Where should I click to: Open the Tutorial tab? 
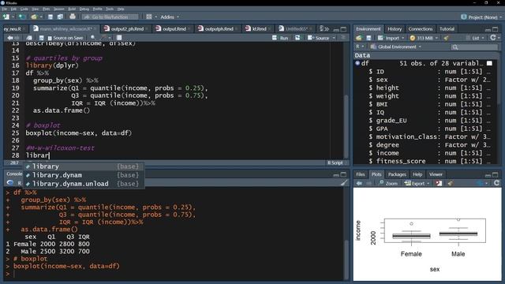(x=447, y=29)
